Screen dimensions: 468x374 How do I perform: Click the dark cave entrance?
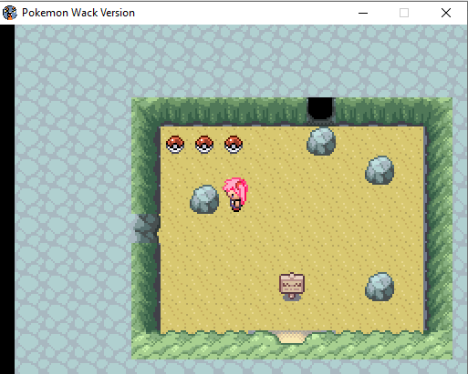(x=321, y=108)
